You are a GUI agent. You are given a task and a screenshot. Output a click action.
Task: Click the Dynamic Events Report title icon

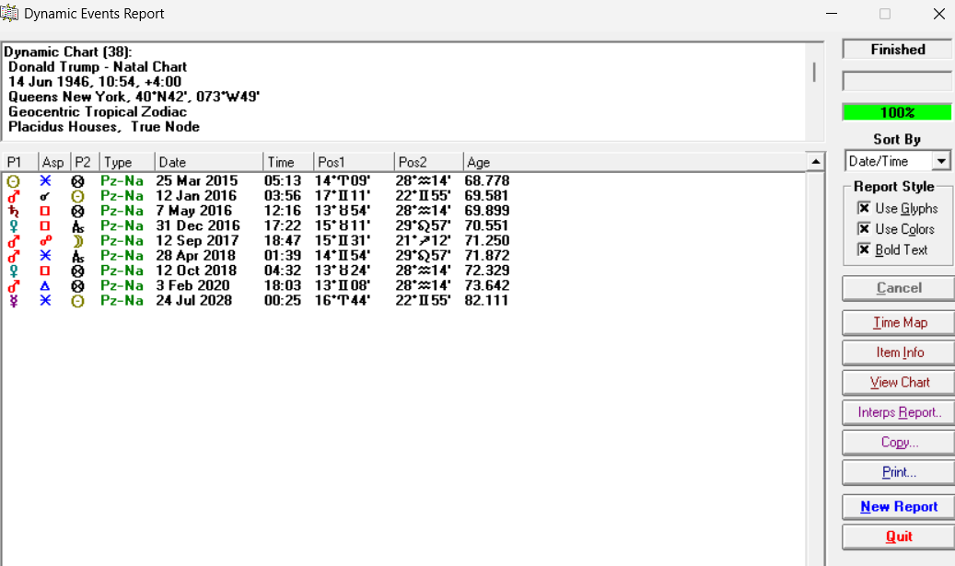pos(10,13)
